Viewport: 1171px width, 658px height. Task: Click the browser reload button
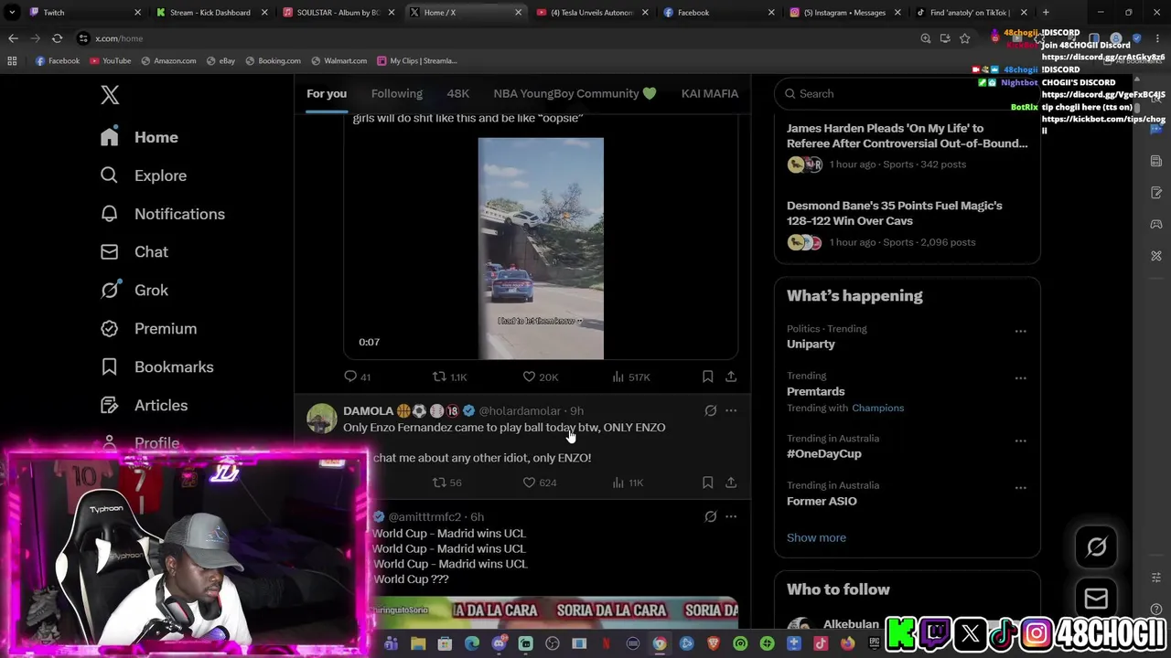[57, 38]
